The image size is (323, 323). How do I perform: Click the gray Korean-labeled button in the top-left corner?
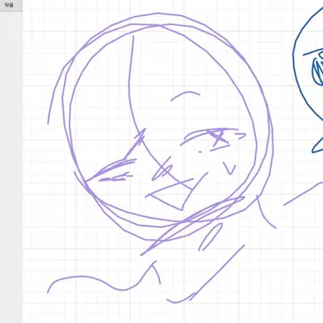(x=11, y=5)
